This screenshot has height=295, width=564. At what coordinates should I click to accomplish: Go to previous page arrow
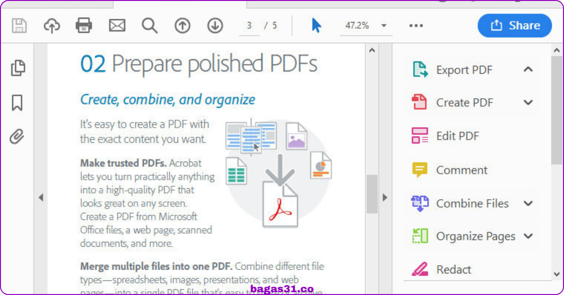[x=182, y=25]
